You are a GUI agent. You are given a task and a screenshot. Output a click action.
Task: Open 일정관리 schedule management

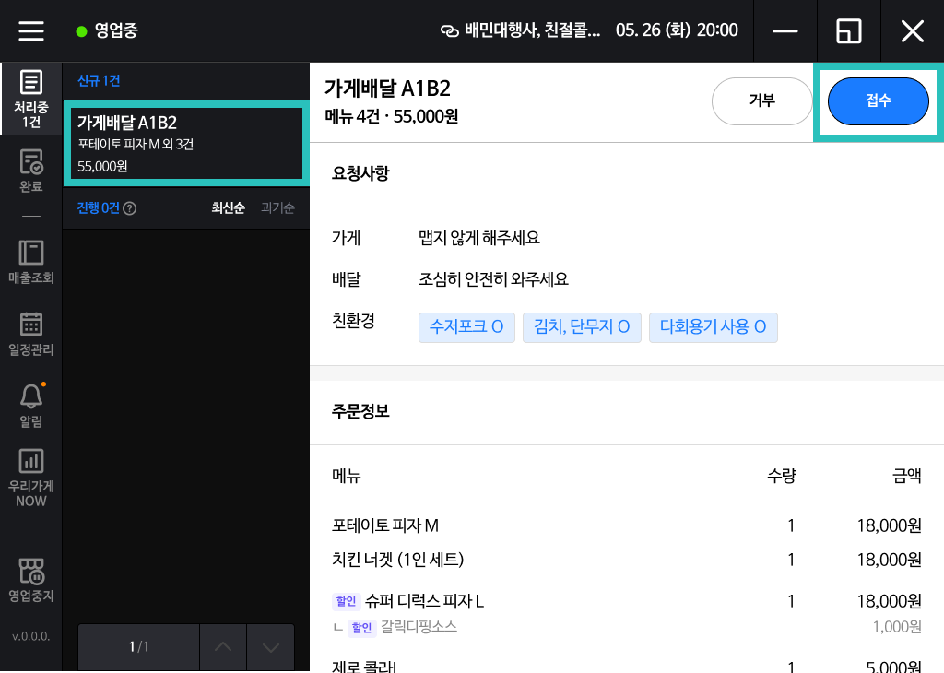coord(30,334)
